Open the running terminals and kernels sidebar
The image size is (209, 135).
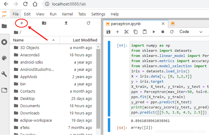tap(4, 42)
